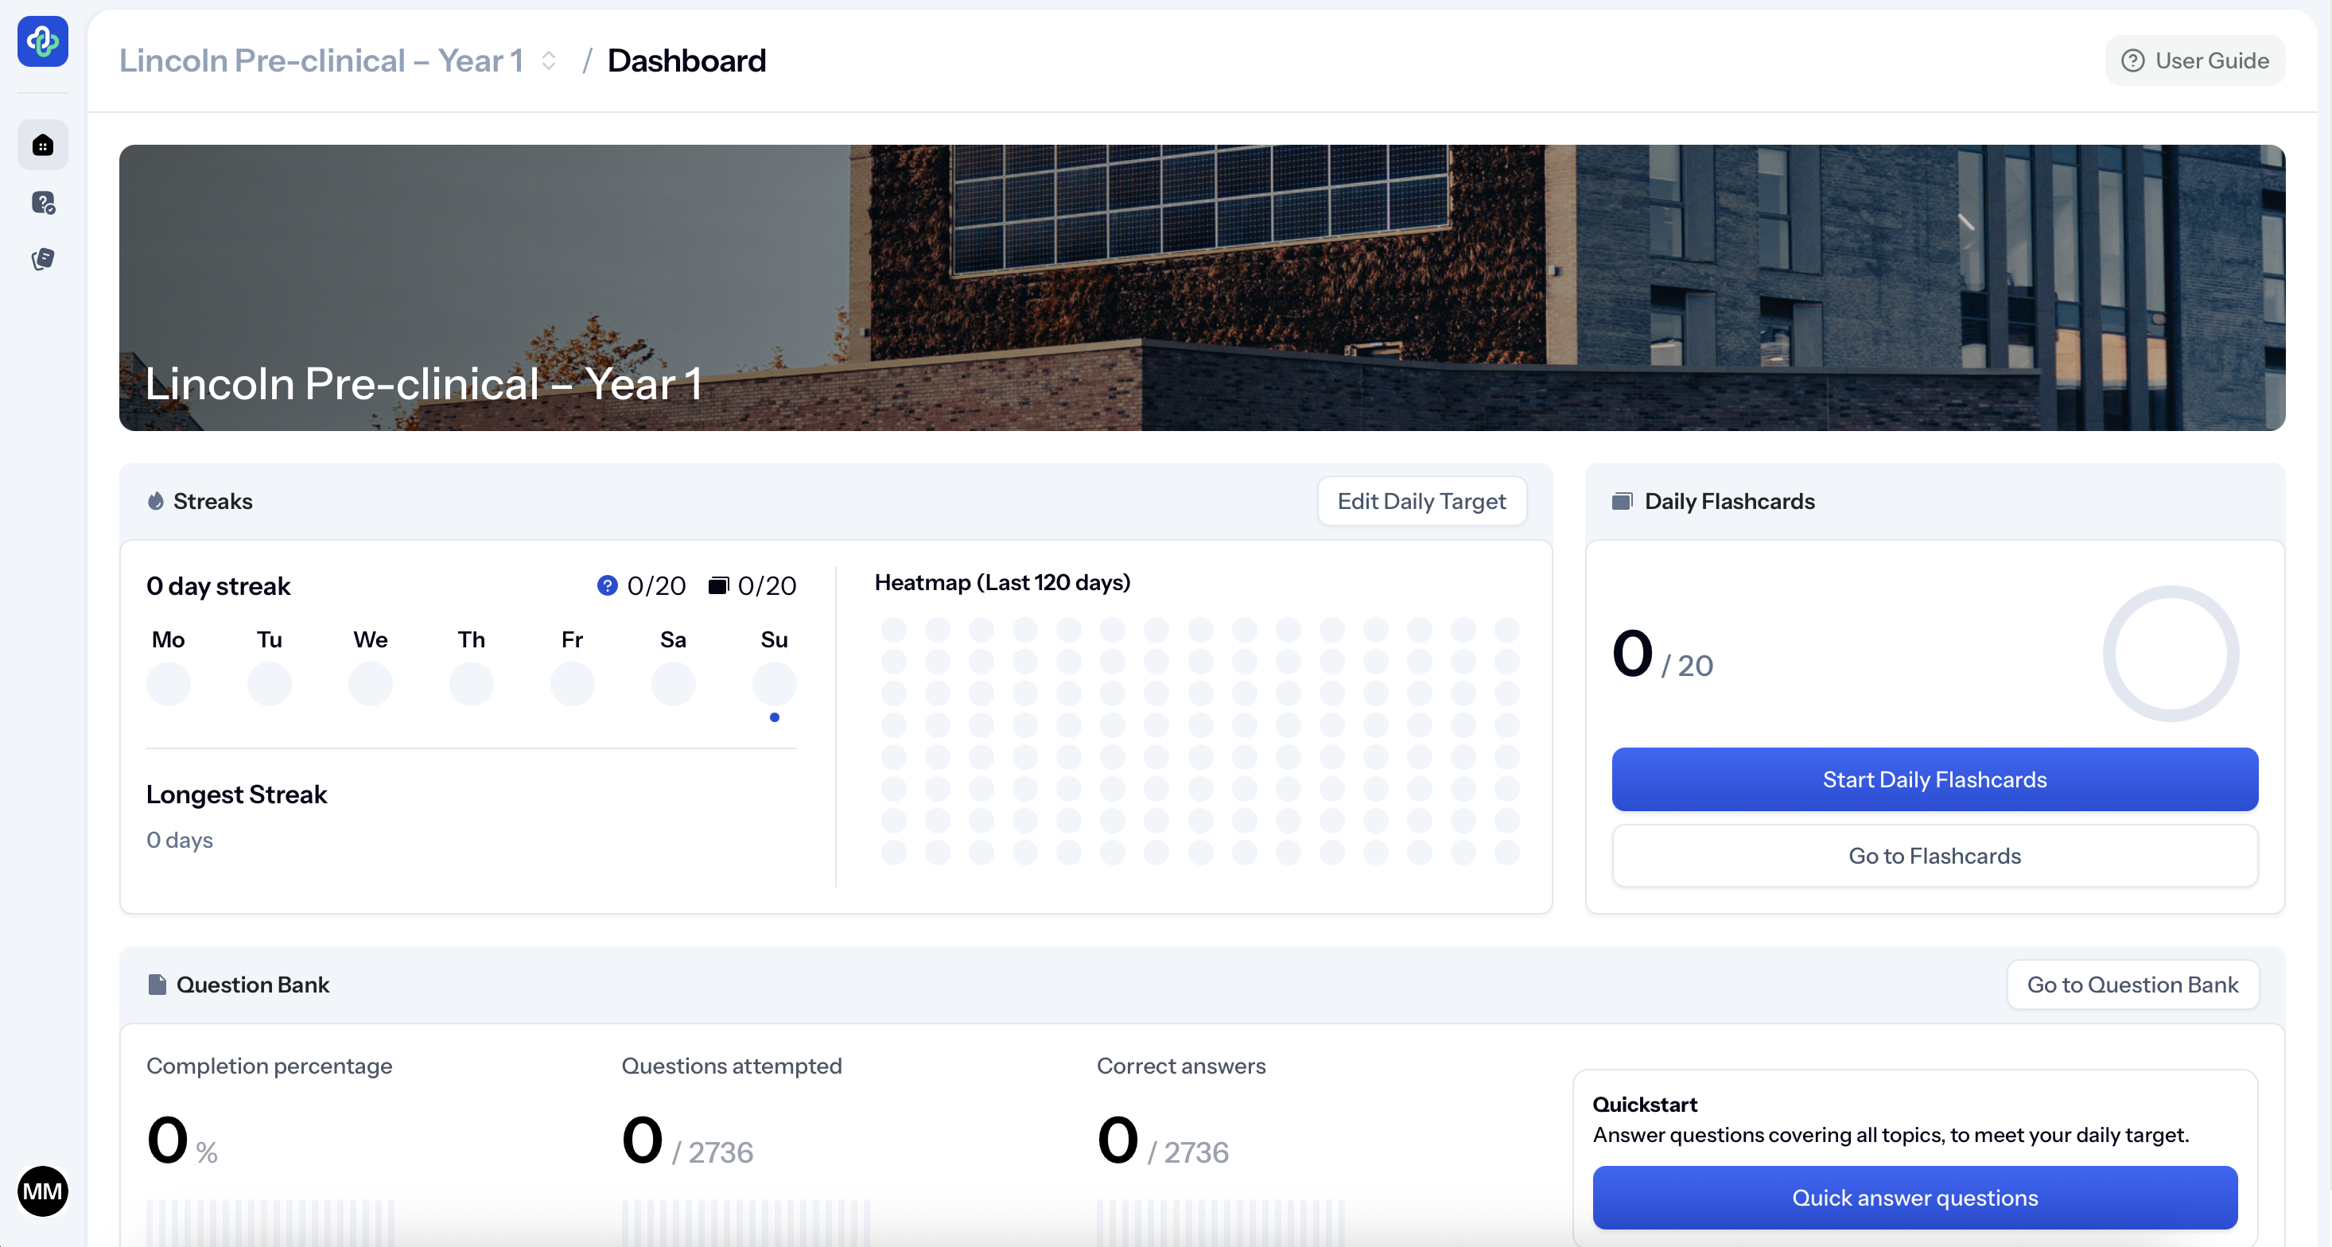Go to Flashcards
2332x1247 pixels.
click(x=1934, y=855)
